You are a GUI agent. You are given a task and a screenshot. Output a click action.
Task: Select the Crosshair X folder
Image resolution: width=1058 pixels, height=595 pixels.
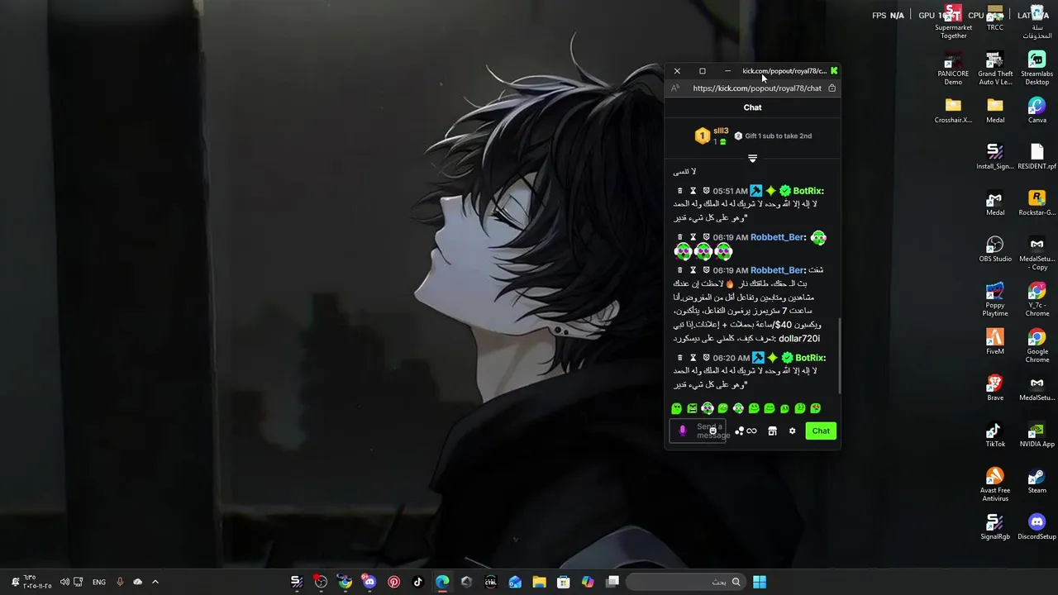(953, 110)
